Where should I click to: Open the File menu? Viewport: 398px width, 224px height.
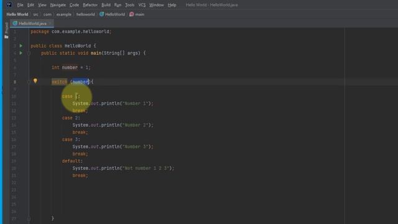[x=20, y=5]
